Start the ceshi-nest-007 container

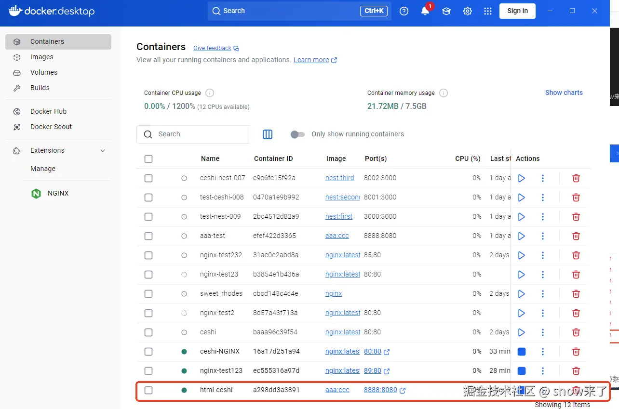tap(521, 178)
